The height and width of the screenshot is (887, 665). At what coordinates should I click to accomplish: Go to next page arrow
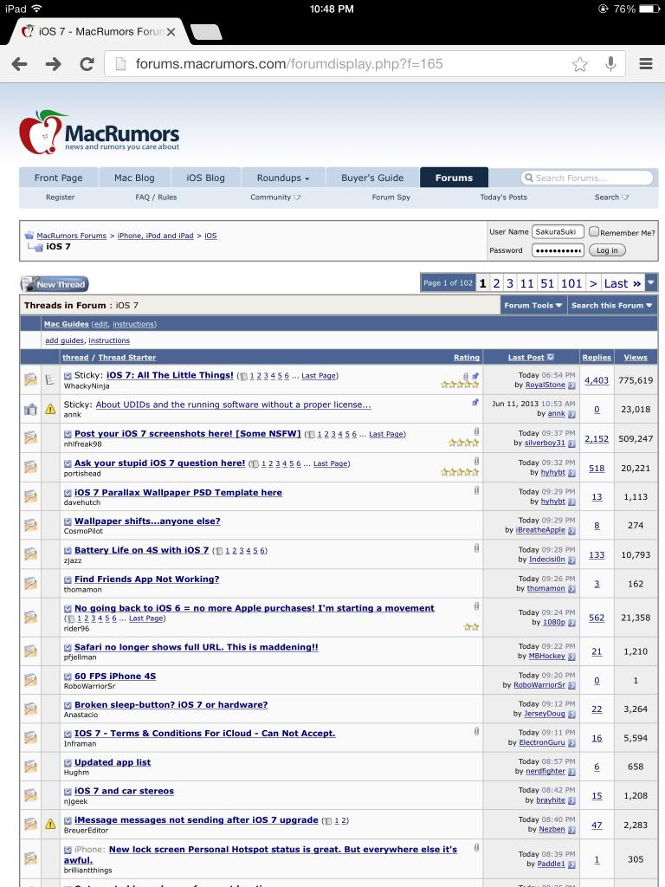593,283
